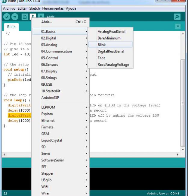Screen dimensions: 188x196
Task: Open the AnalogReadSerial example
Action: point(110,31)
